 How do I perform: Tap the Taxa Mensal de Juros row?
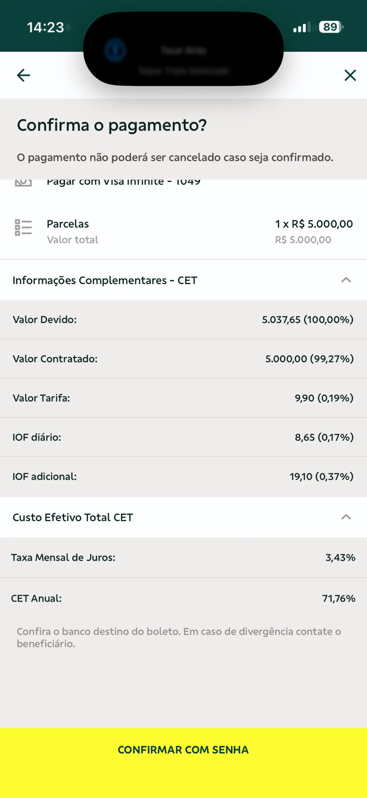[183, 557]
